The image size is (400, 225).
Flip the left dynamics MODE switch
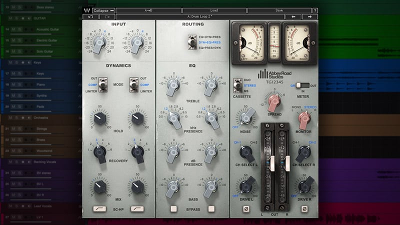point(103,85)
